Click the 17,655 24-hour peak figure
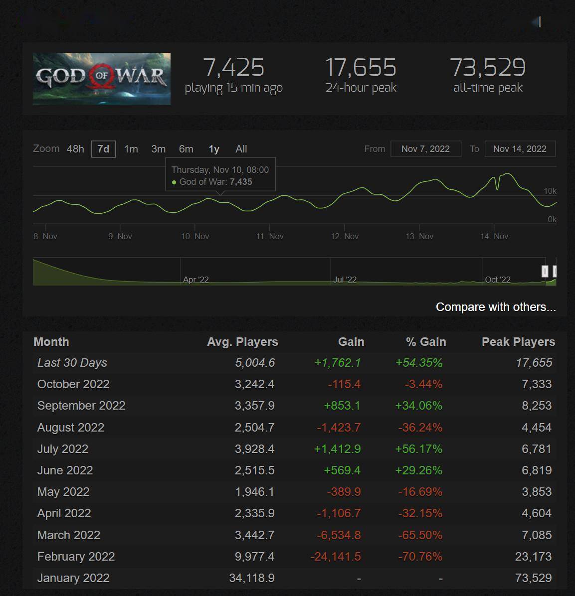Image resolution: width=575 pixels, height=596 pixels. [x=361, y=68]
